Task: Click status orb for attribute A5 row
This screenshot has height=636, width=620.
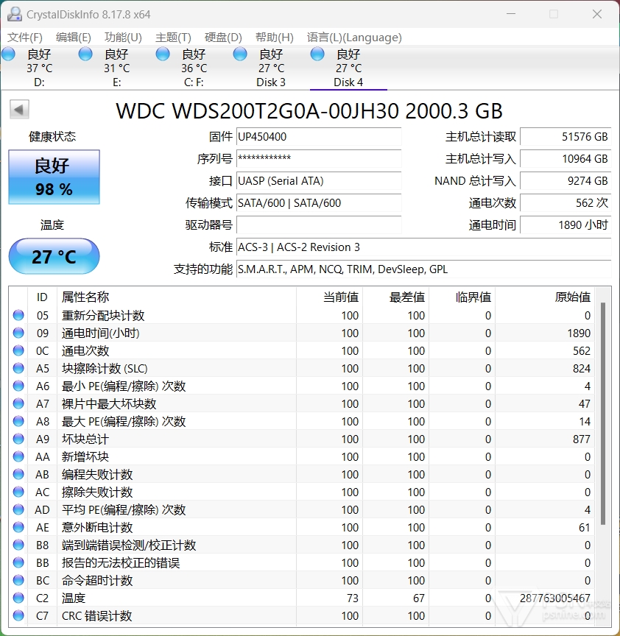Action: point(18,368)
